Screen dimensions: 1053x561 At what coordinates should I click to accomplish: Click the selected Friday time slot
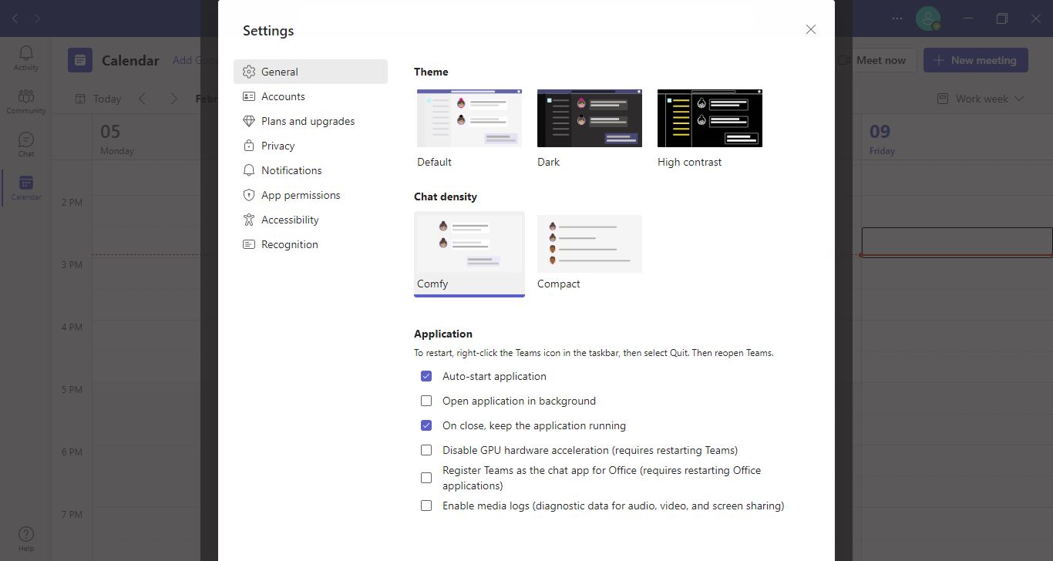click(x=957, y=242)
